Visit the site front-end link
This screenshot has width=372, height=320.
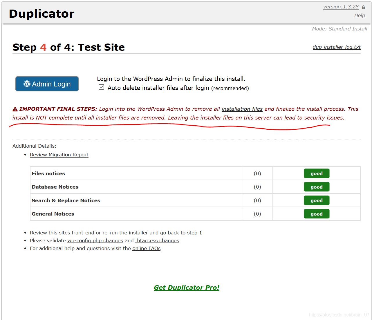click(x=83, y=233)
